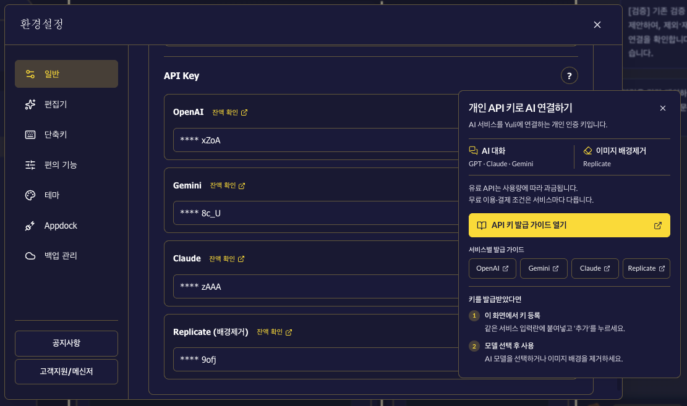This screenshot has height=406, width=687.
Task: Click the 백업 관리 cloud icon
Action: coord(30,256)
